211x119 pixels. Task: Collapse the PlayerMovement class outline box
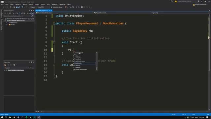click(x=54, y=23)
